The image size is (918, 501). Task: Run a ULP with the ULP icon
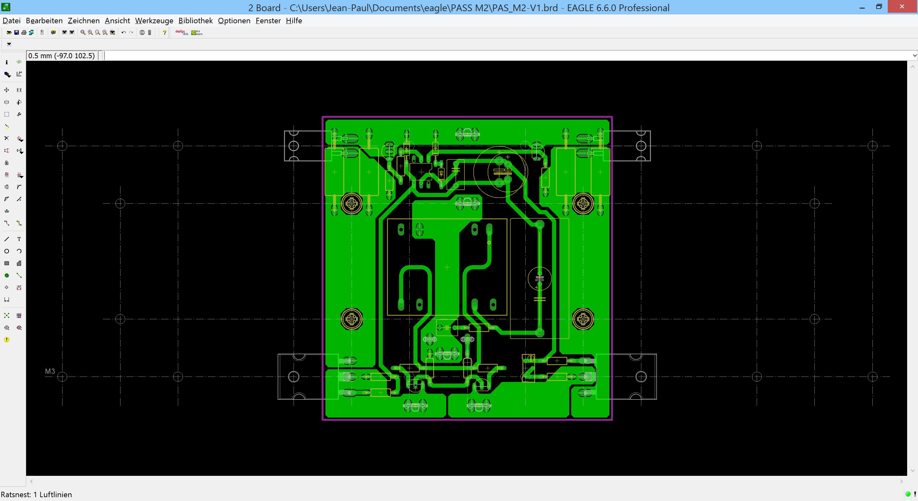pyautogui.click(x=72, y=32)
